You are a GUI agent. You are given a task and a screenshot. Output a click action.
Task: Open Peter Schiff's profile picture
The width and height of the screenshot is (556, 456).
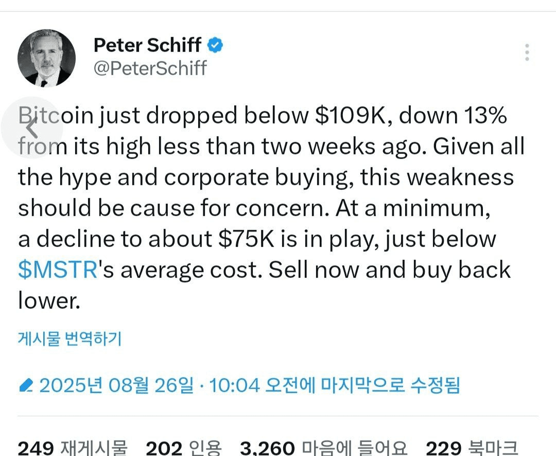(46, 58)
